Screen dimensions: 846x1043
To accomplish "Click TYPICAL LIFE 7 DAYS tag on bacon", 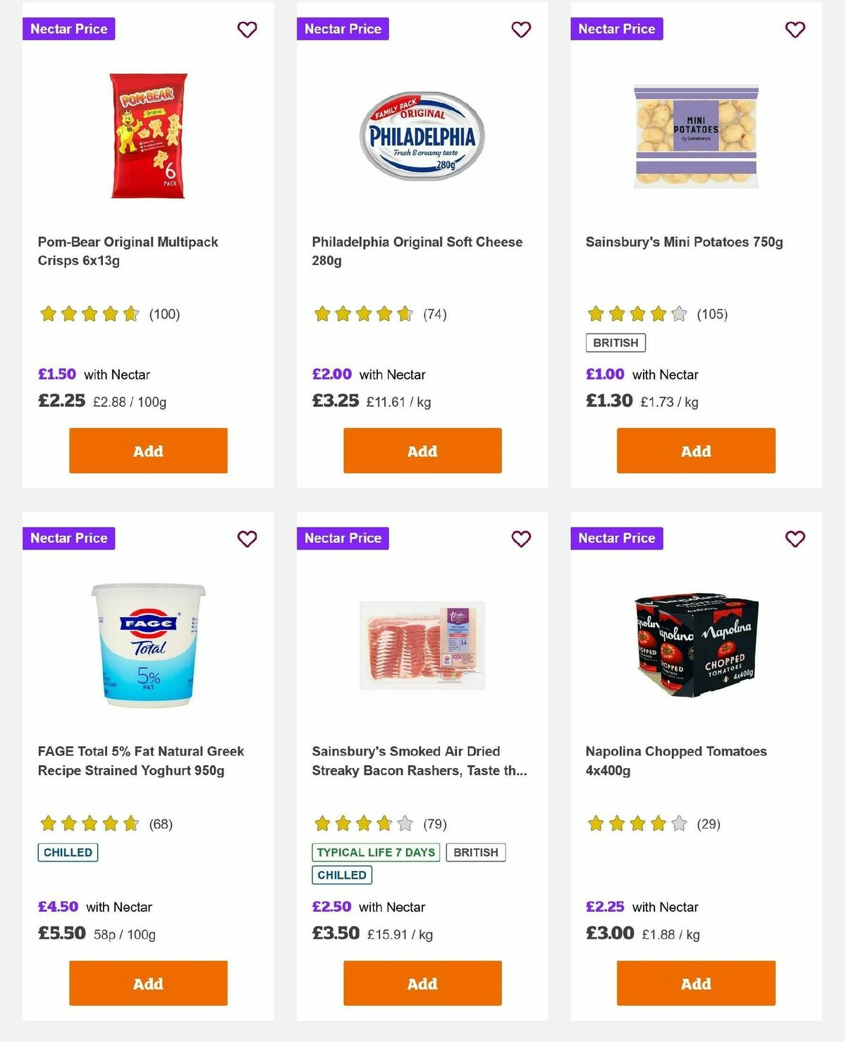I will pos(375,852).
